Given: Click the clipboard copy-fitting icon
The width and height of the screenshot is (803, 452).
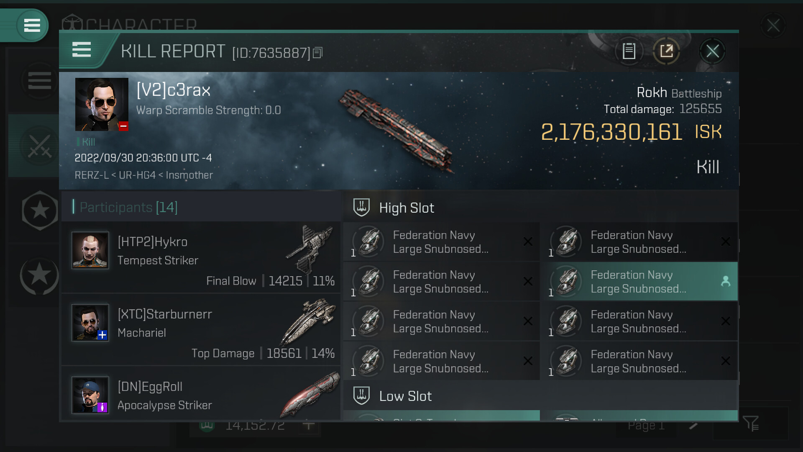Looking at the screenshot, I should [629, 51].
